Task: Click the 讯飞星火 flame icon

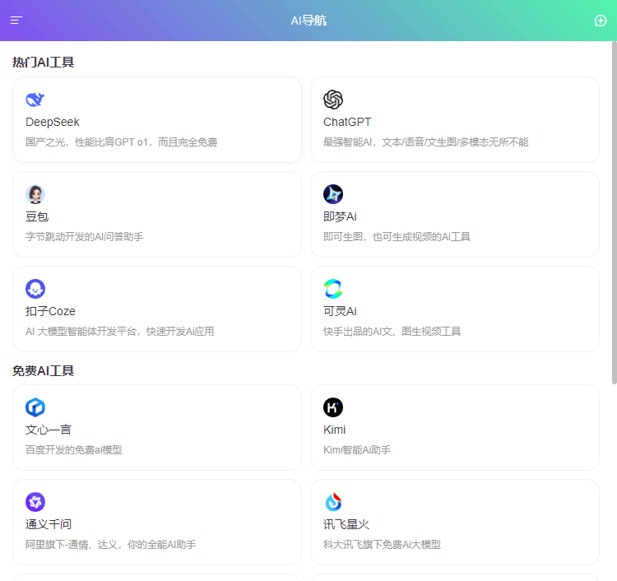Action: (333, 502)
